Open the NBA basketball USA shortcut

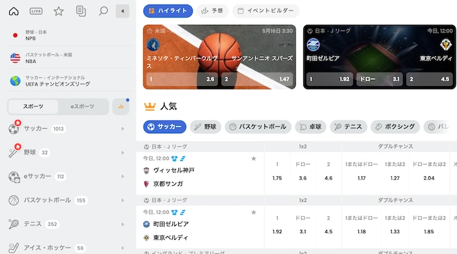point(70,58)
